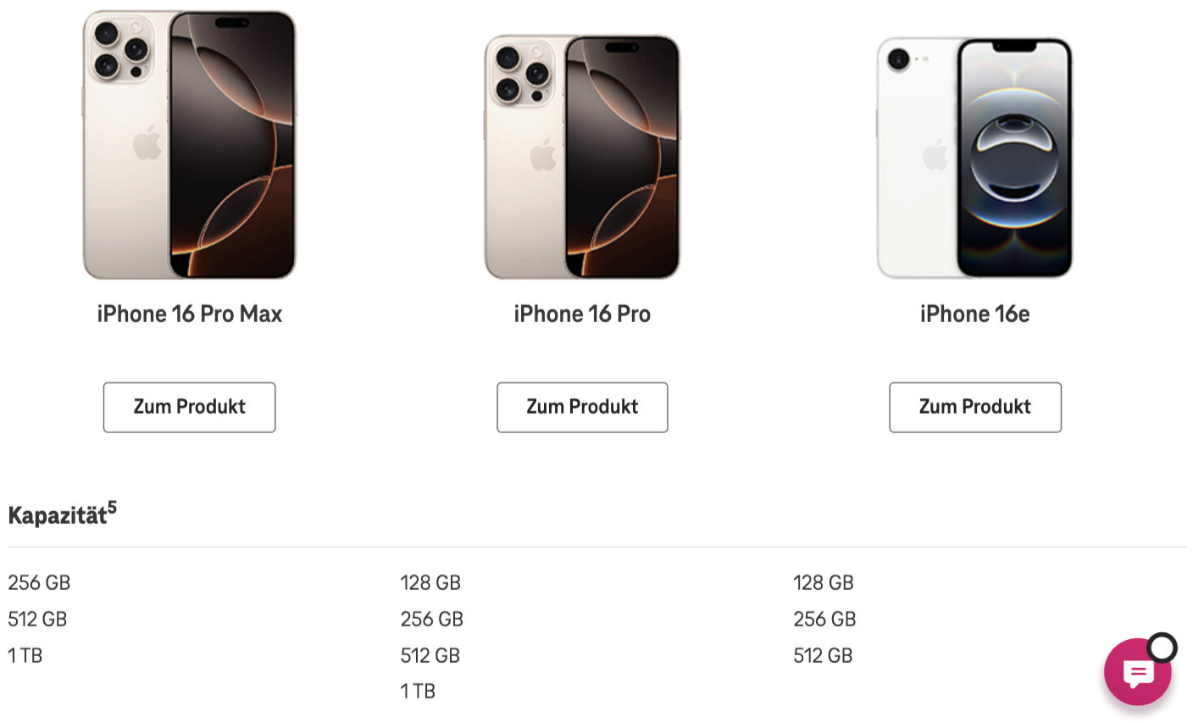Click the iPhone 16 Pro Max product image

click(190, 145)
